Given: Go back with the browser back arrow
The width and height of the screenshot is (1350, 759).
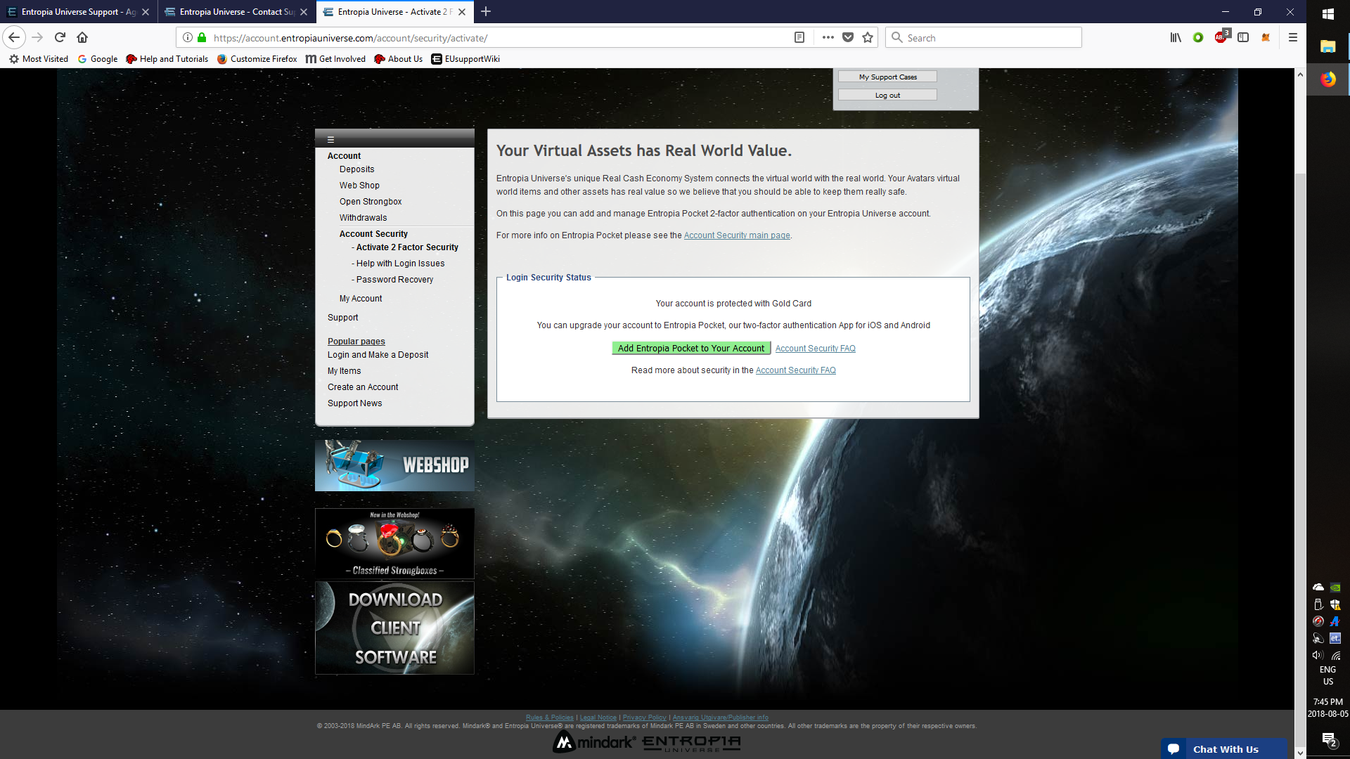Looking at the screenshot, I should coord(14,37).
